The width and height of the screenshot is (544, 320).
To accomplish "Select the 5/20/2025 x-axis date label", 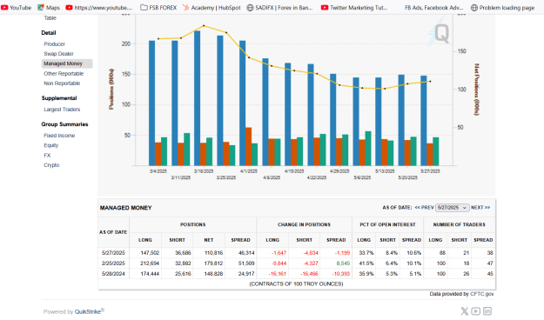I will [407, 177].
